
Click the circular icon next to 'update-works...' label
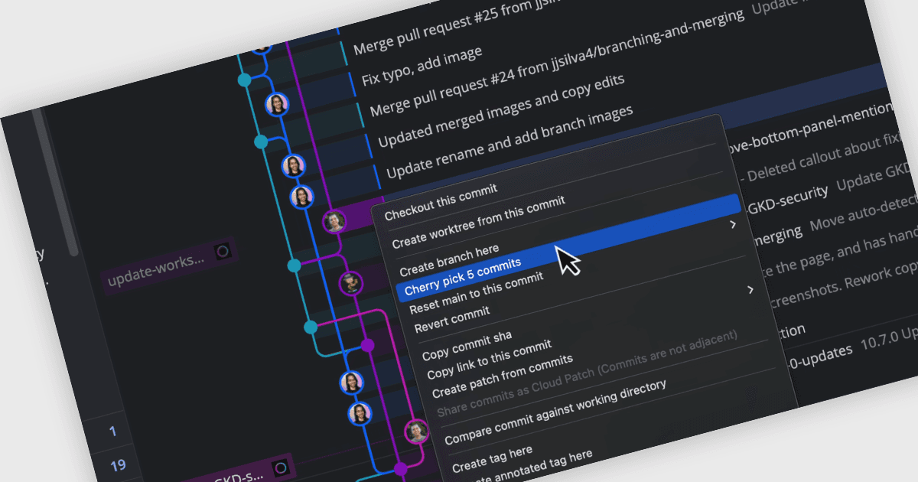click(223, 251)
